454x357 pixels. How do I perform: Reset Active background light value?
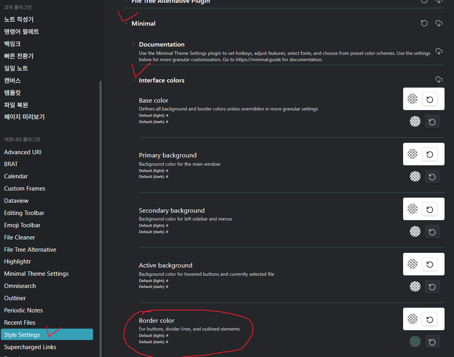[430, 264]
